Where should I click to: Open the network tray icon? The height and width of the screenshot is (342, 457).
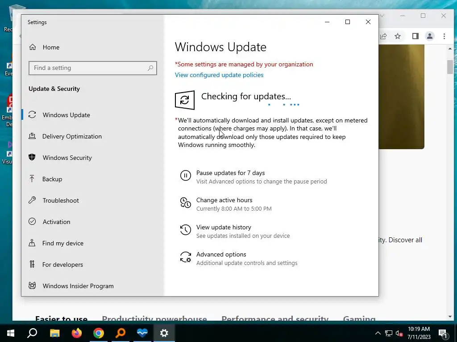coord(389,333)
